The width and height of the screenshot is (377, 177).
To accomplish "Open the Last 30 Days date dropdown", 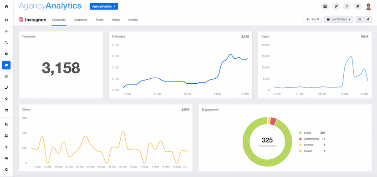I will point(339,20).
